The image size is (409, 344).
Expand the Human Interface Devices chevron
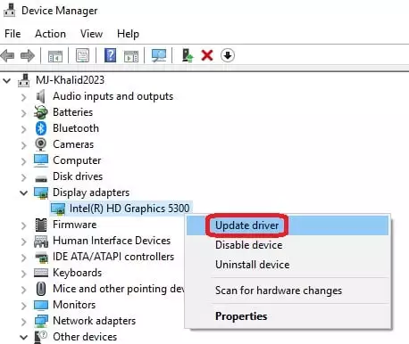(24, 242)
